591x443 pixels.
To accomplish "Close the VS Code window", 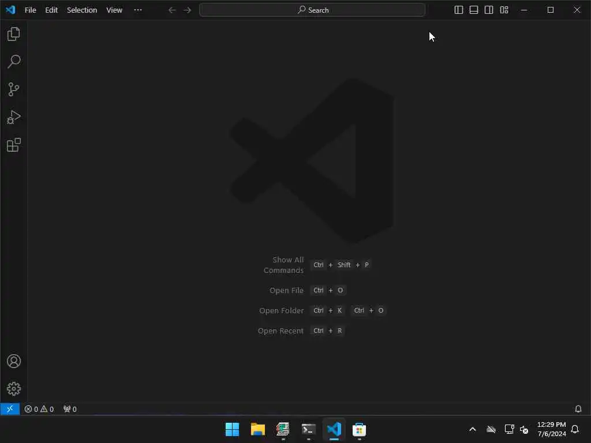I will (x=577, y=10).
